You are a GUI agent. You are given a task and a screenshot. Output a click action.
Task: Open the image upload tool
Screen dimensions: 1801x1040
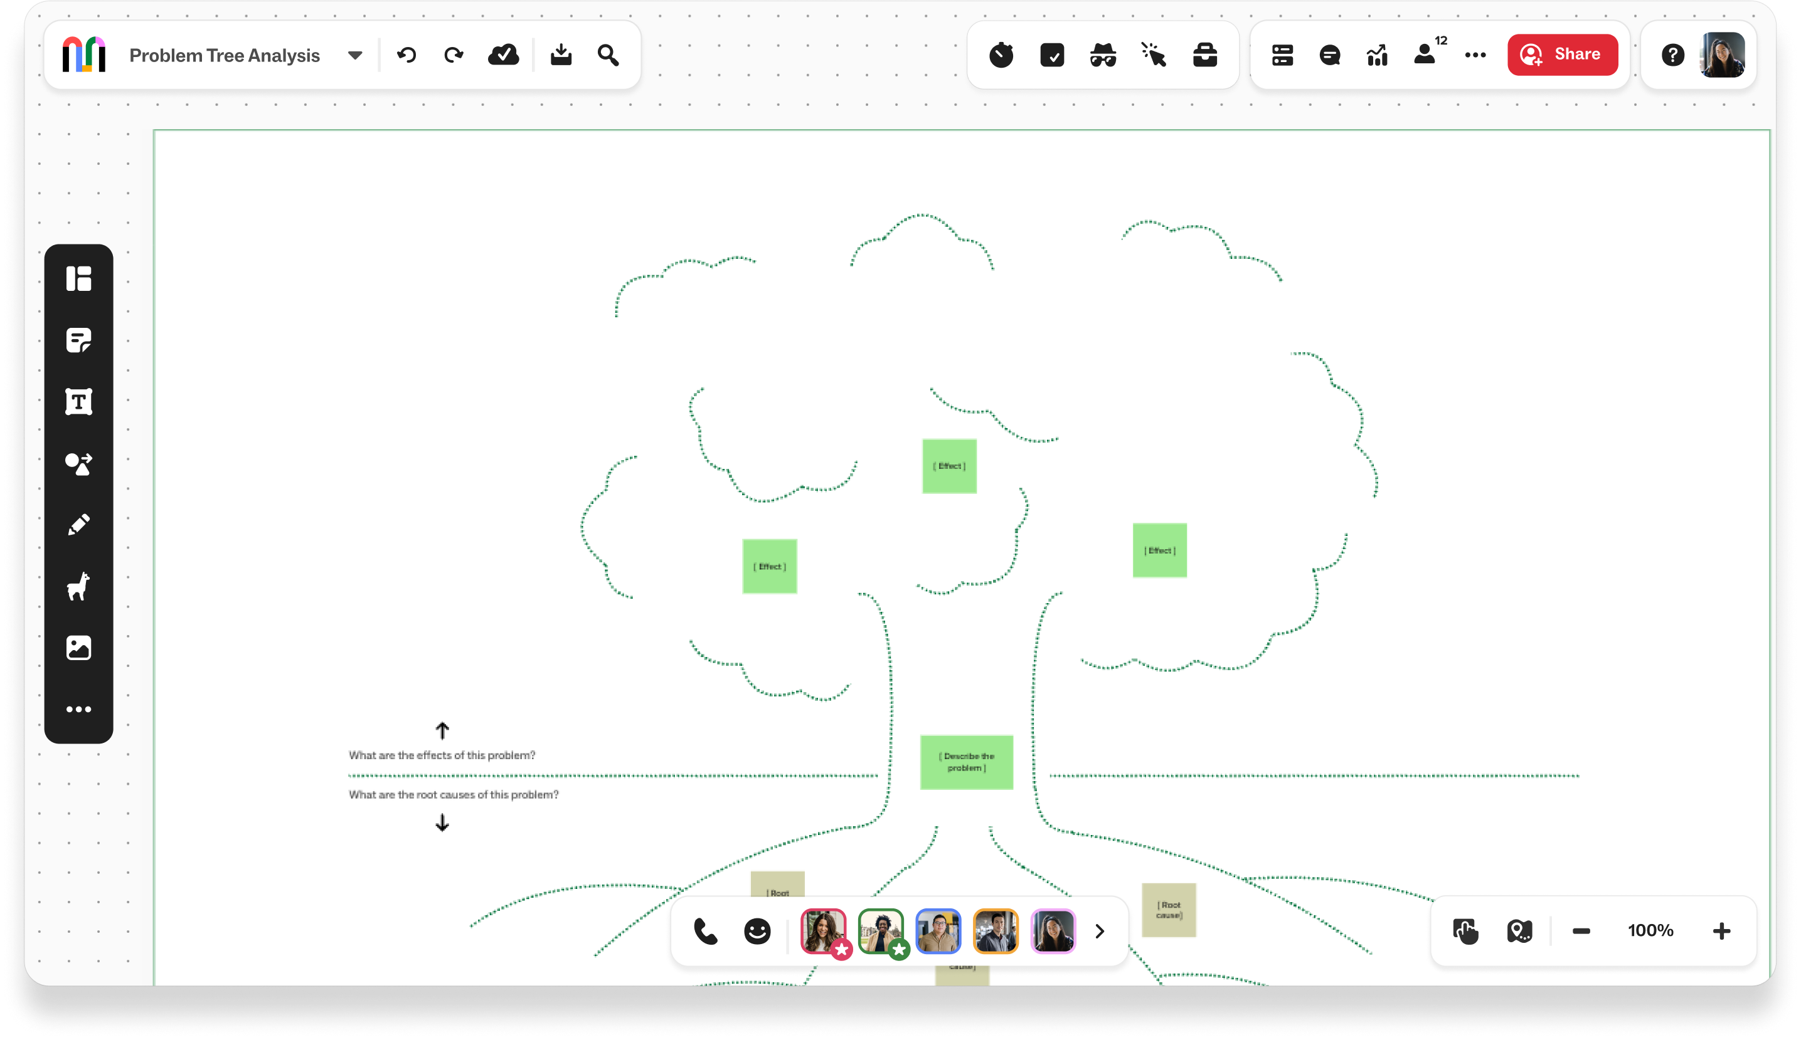pos(78,648)
